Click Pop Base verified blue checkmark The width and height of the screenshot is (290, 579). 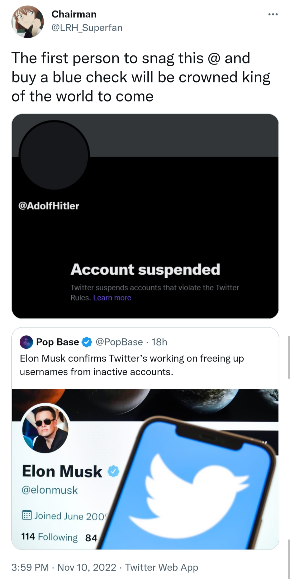(87, 342)
